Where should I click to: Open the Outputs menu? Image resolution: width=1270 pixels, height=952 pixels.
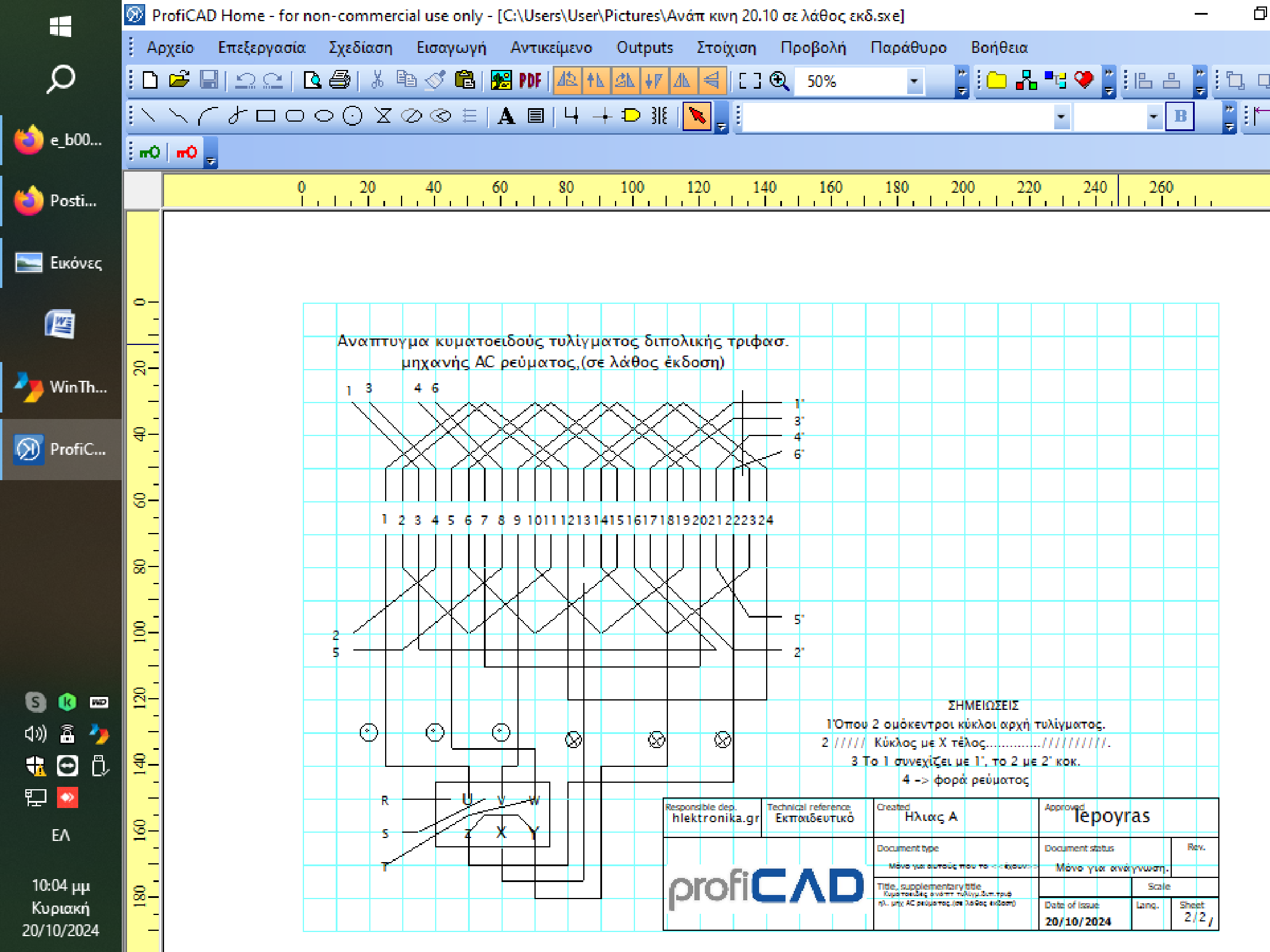[644, 48]
